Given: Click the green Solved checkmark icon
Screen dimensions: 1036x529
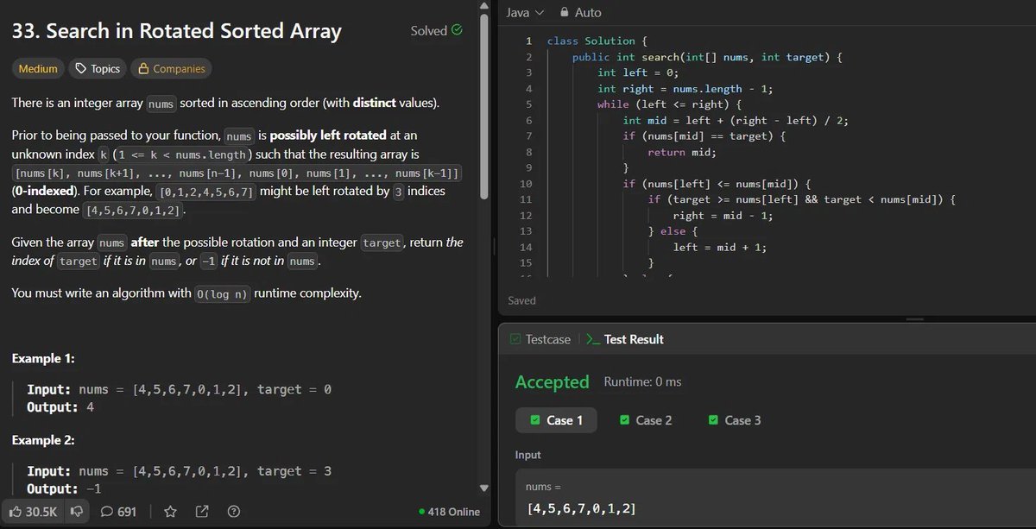Looking at the screenshot, I should [x=457, y=30].
